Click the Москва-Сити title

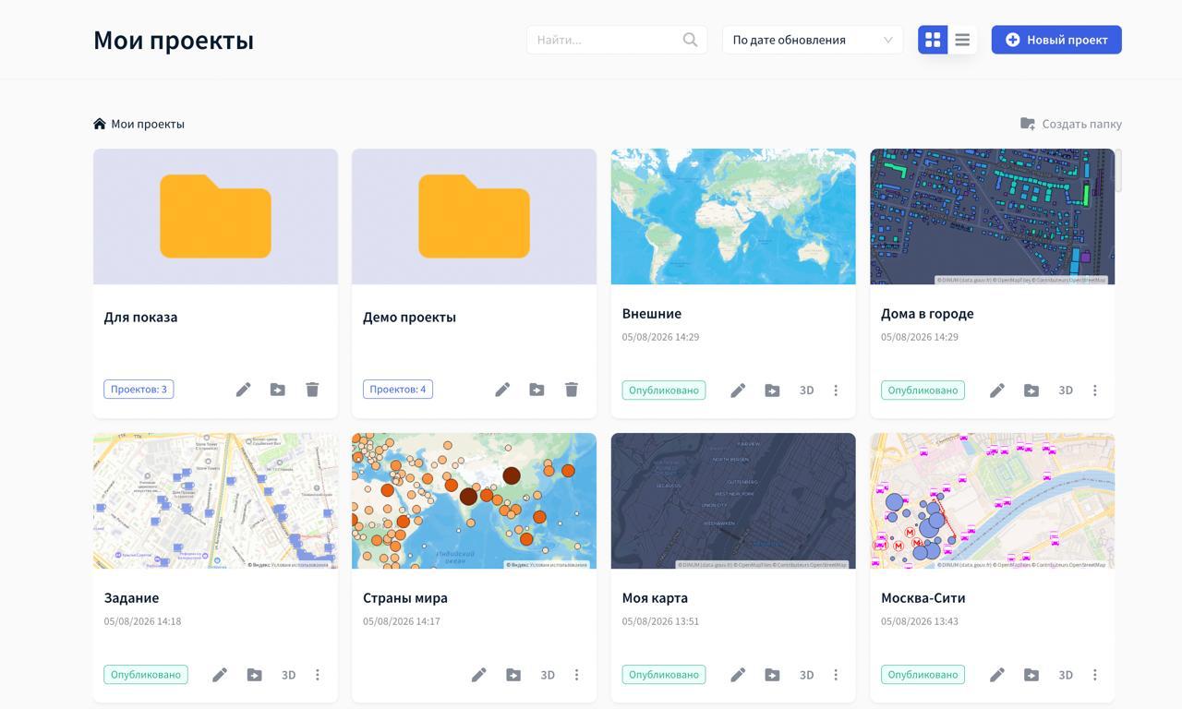923,598
